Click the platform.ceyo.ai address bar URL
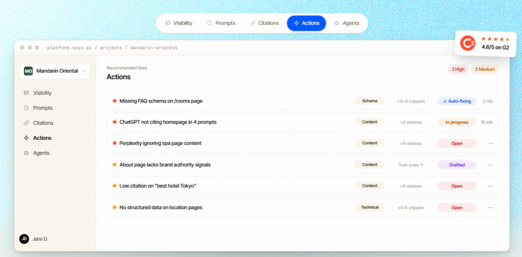 click(112, 47)
